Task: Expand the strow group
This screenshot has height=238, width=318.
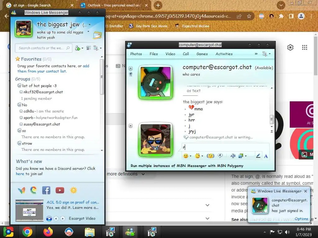Action: (19, 143)
